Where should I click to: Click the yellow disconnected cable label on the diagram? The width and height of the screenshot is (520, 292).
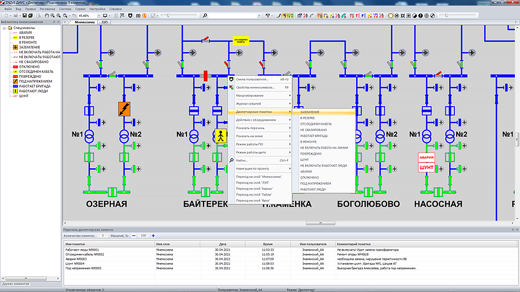(x=242, y=41)
